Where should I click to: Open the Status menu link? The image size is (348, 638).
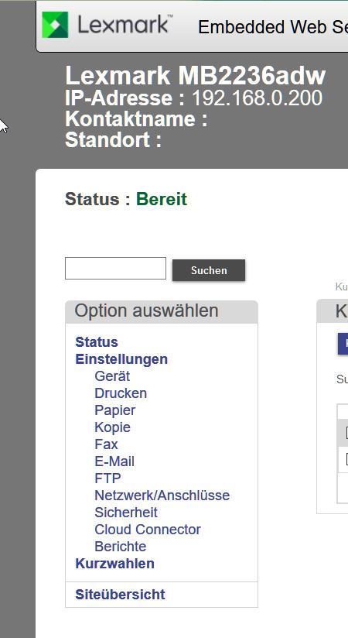pos(97,342)
